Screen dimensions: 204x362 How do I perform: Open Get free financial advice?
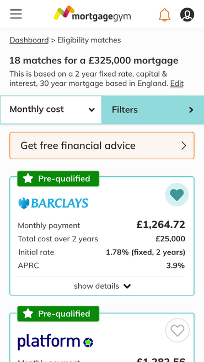[102, 145]
